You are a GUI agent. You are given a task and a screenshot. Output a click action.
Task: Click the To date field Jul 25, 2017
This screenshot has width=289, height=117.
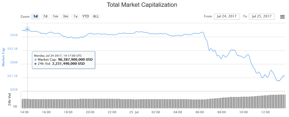click(x=262, y=16)
